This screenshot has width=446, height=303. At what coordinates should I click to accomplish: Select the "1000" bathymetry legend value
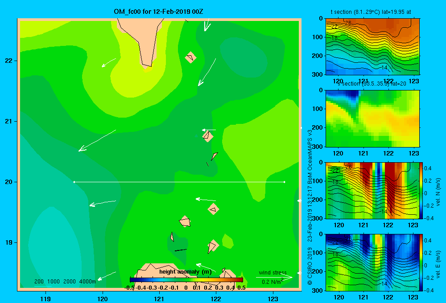pos(54,282)
